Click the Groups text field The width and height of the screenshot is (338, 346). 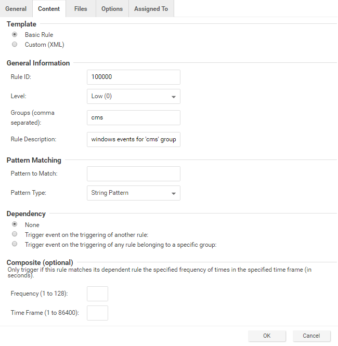pyautogui.click(x=133, y=117)
